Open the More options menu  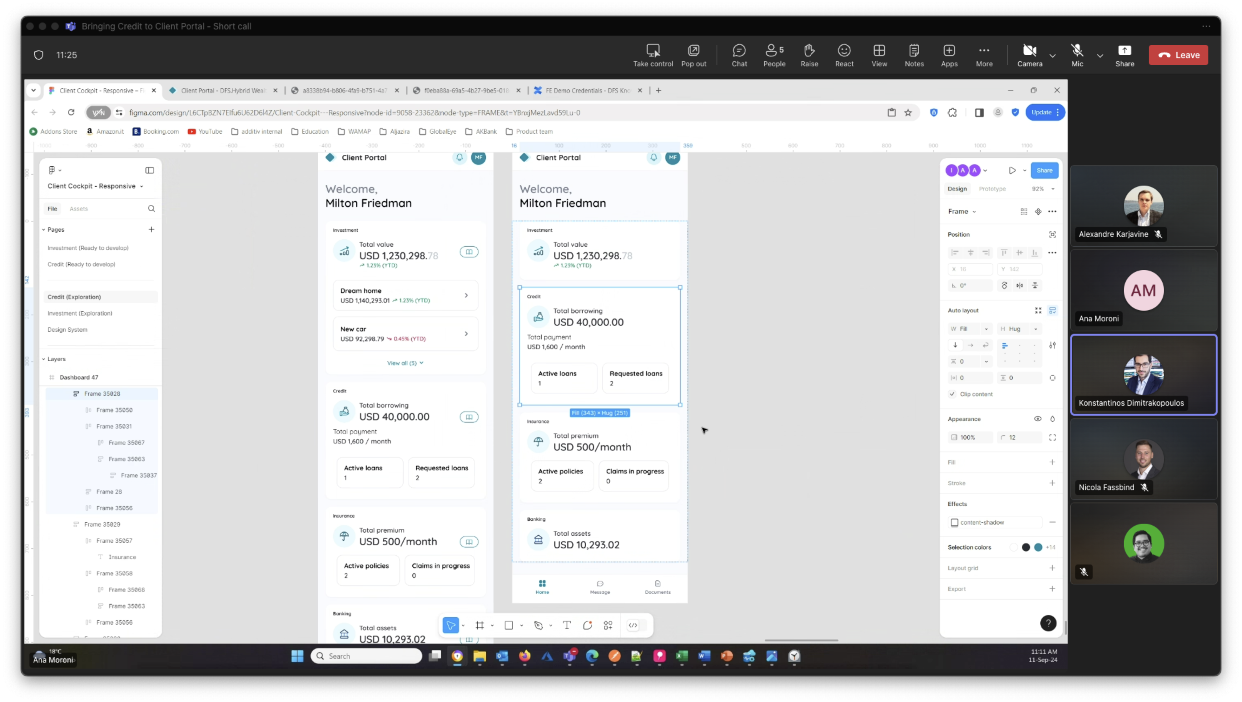(984, 55)
